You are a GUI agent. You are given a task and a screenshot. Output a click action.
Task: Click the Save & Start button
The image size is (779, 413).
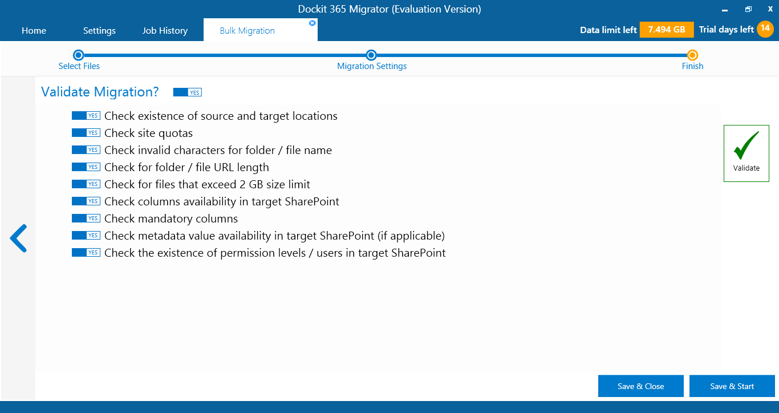pyautogui.click(x=732, y=386)
